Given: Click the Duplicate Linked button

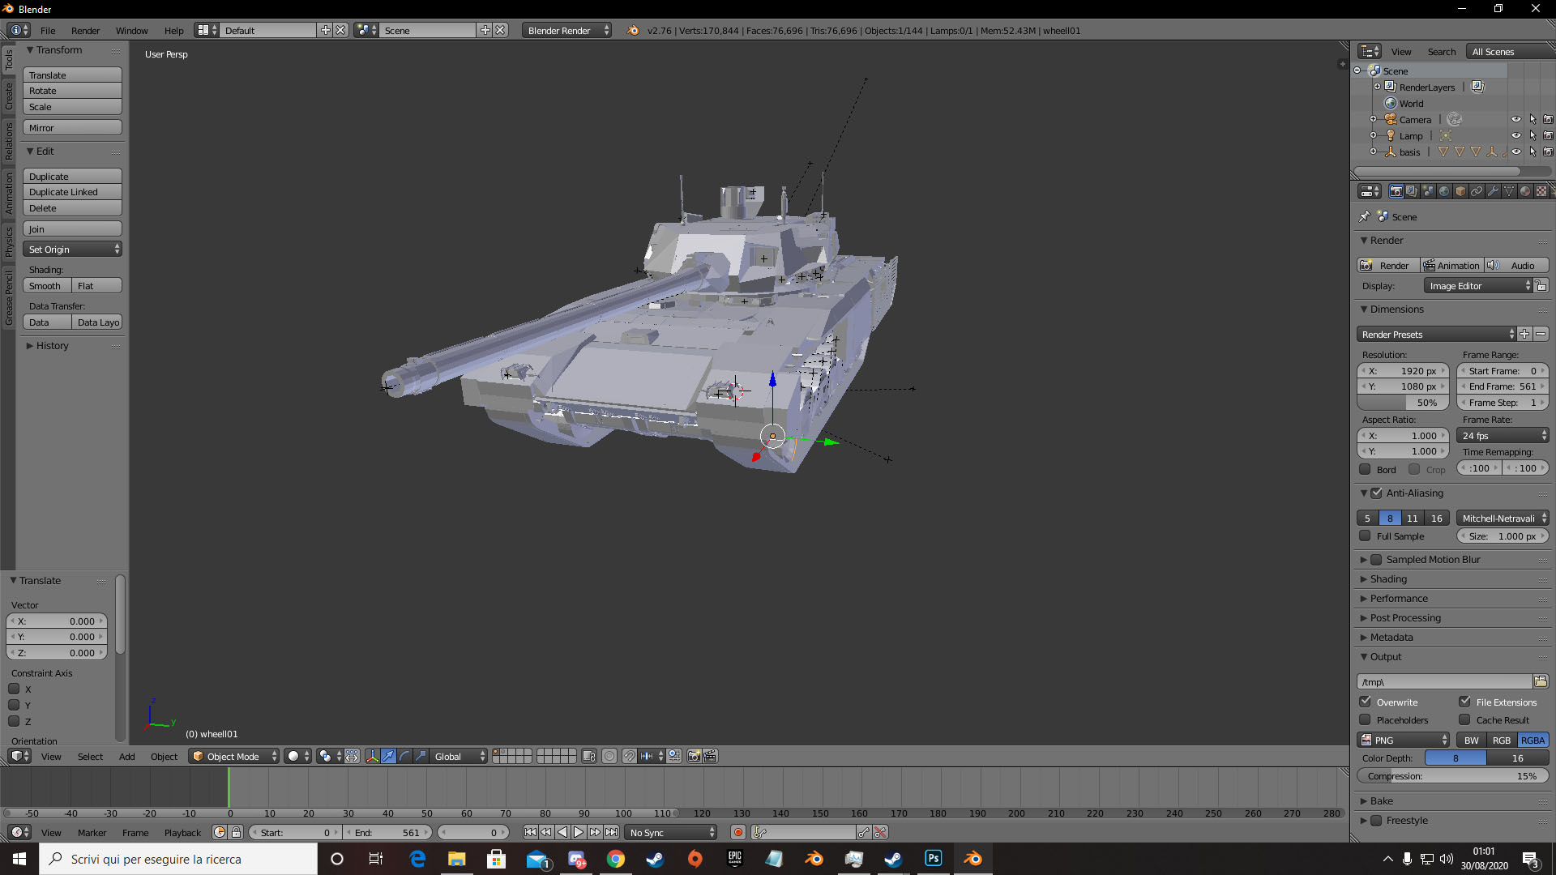Looking at the screenshot, I should (x=72, y=192).
